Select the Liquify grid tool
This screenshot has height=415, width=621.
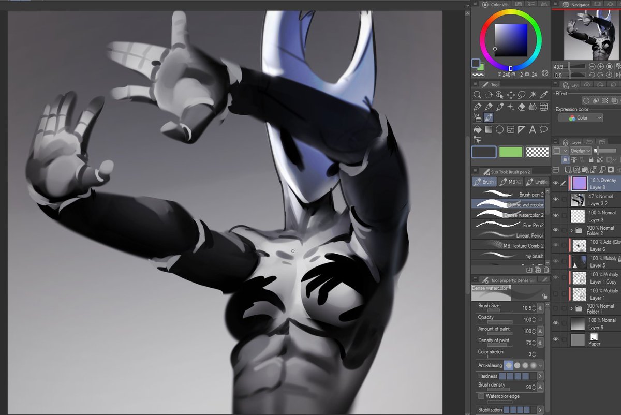(544, 107)
